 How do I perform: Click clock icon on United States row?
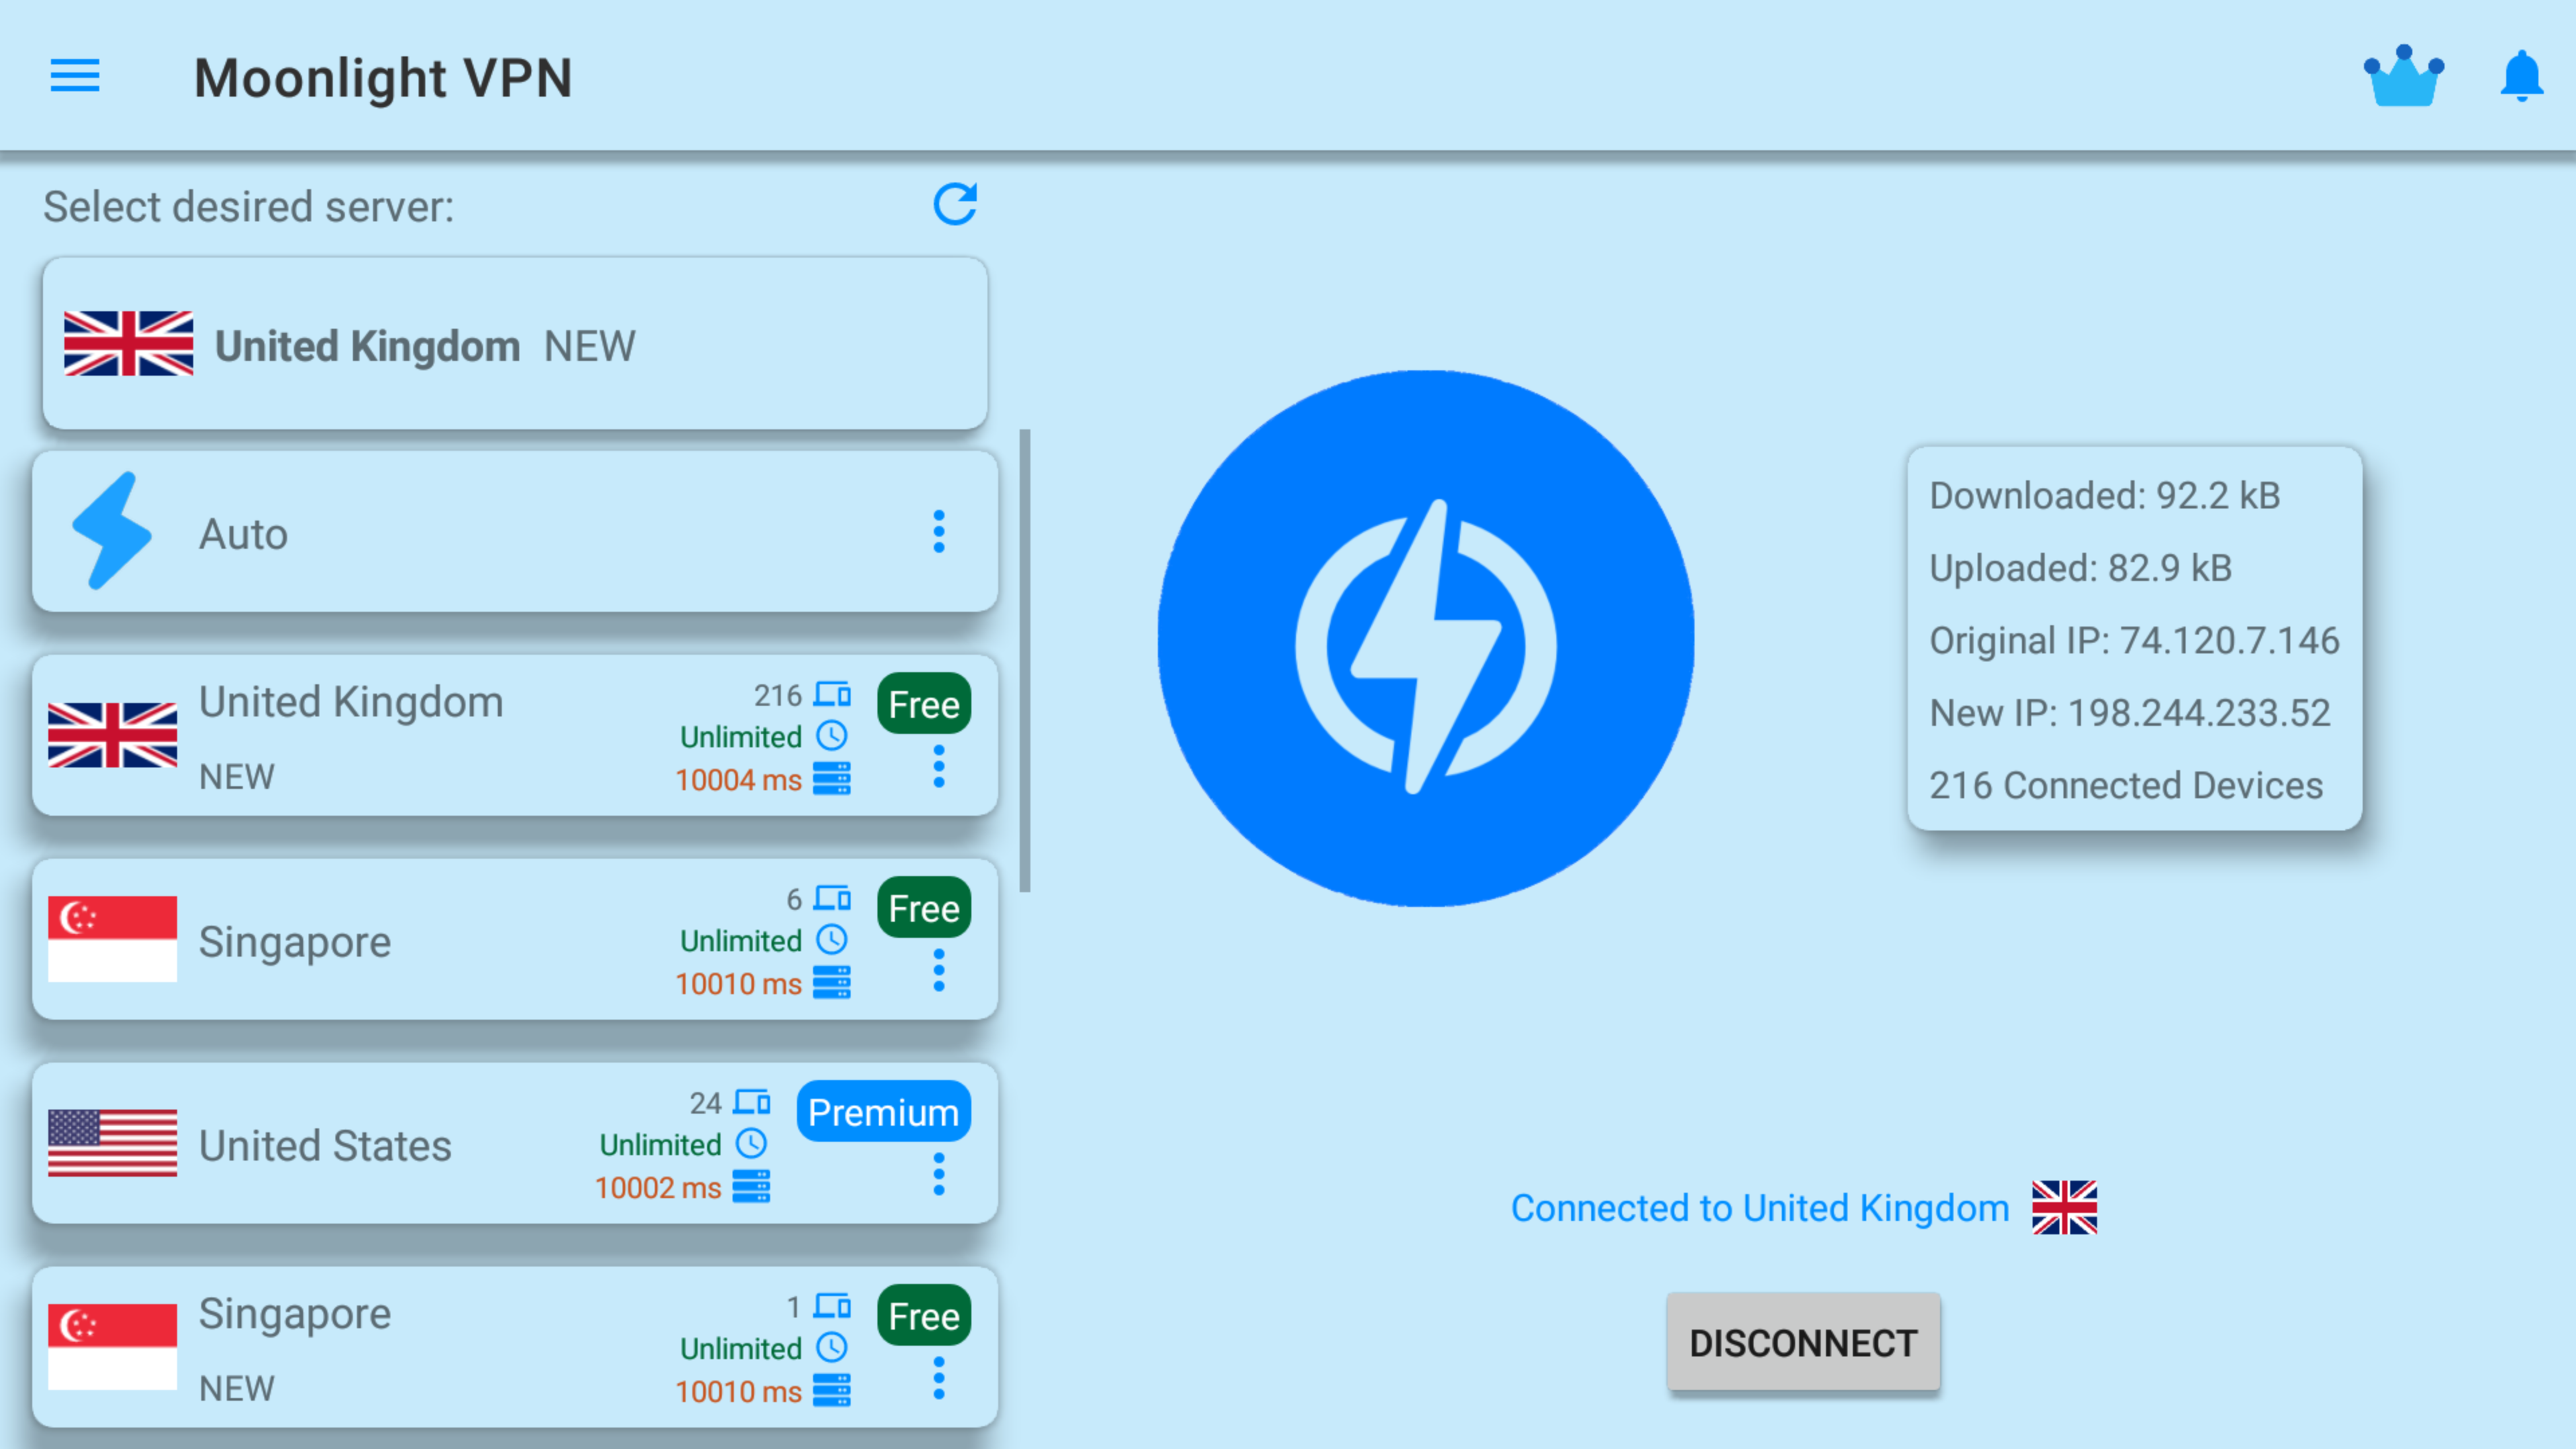pyautogui.click(x=752, y=1144)
